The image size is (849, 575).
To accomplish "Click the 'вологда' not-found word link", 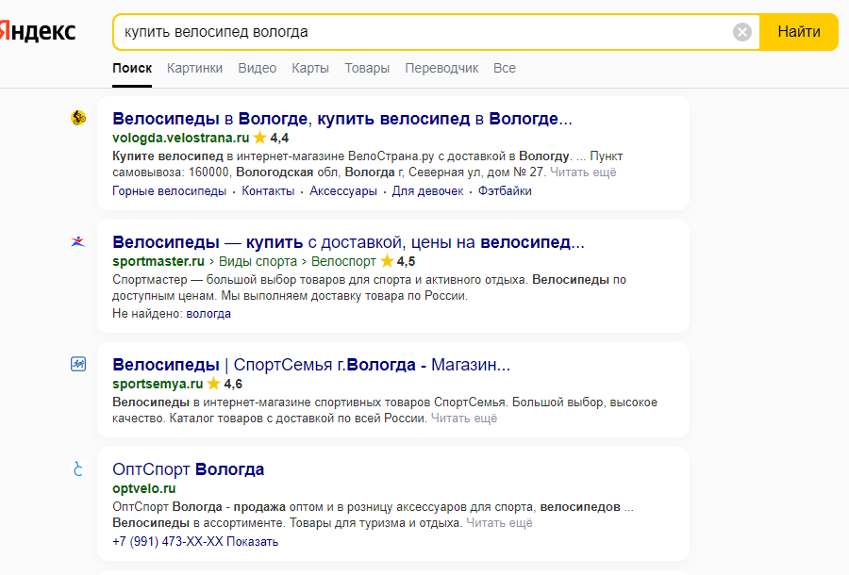I will (208, 314).
